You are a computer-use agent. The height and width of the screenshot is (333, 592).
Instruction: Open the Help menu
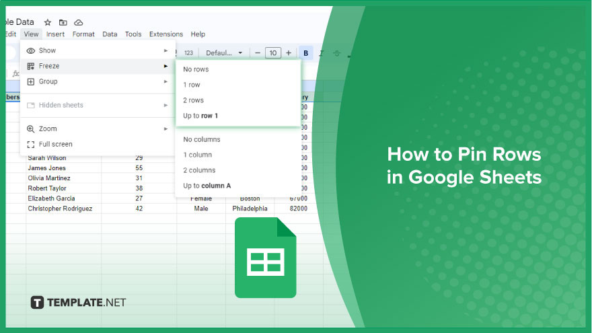pyautogui.click(x=198, y=34)
